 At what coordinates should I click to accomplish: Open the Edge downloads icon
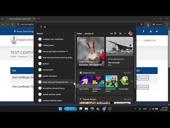coord(148,25)
